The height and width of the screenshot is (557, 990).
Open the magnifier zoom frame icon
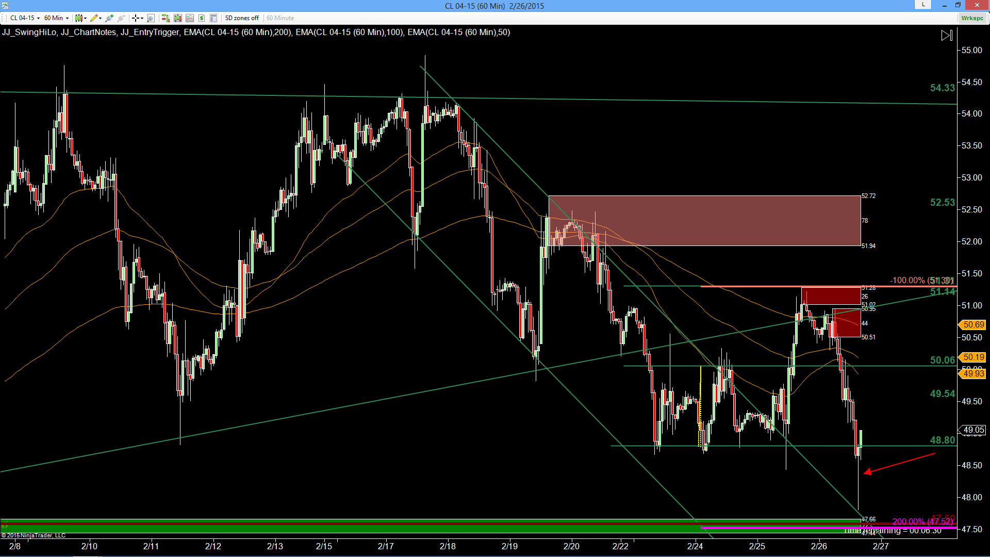151,18
